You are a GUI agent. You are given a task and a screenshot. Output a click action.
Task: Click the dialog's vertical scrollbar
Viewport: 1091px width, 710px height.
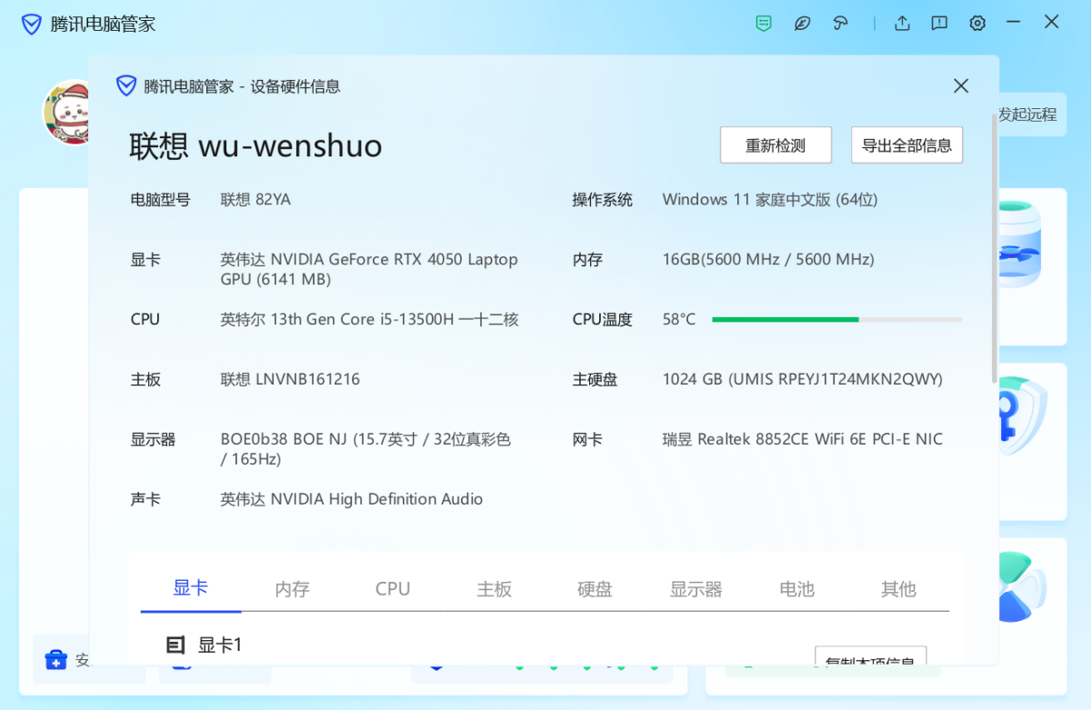[x=994, y=245]
